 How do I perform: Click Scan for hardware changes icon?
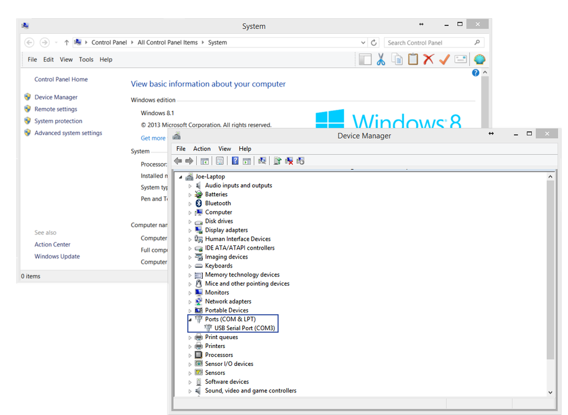coord(262,161)
